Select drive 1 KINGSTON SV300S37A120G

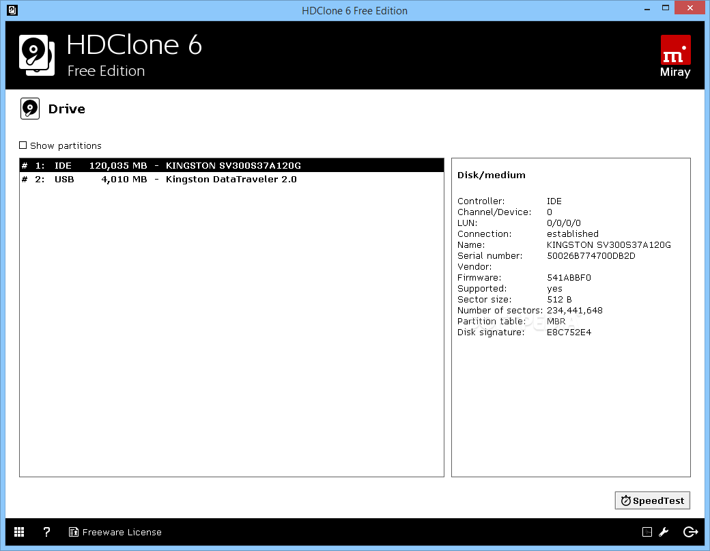(x=231, y=165)
